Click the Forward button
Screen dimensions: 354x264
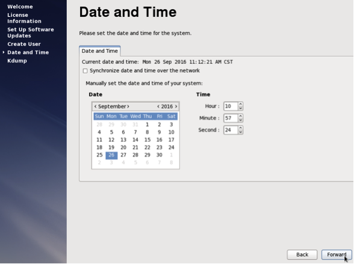tap(337, 255)
